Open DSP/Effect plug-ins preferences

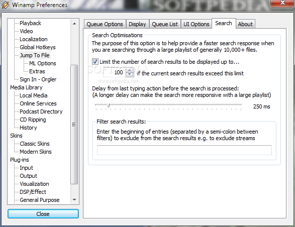pyautogui.click(x=33, y=192)
